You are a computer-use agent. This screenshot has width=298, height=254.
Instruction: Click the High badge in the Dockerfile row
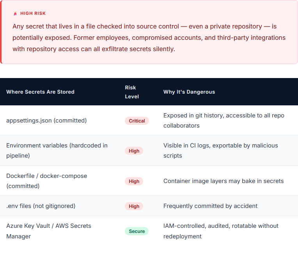(134, 181)
